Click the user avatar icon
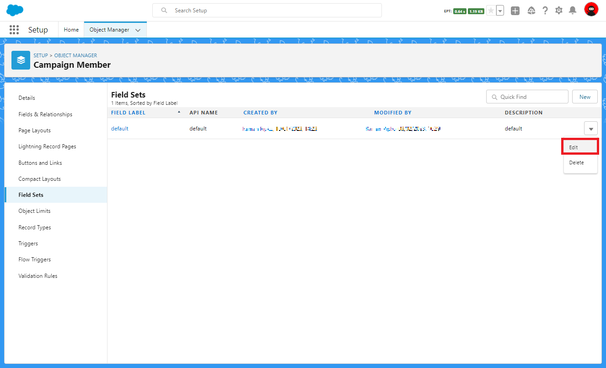 tap(591, 9)
